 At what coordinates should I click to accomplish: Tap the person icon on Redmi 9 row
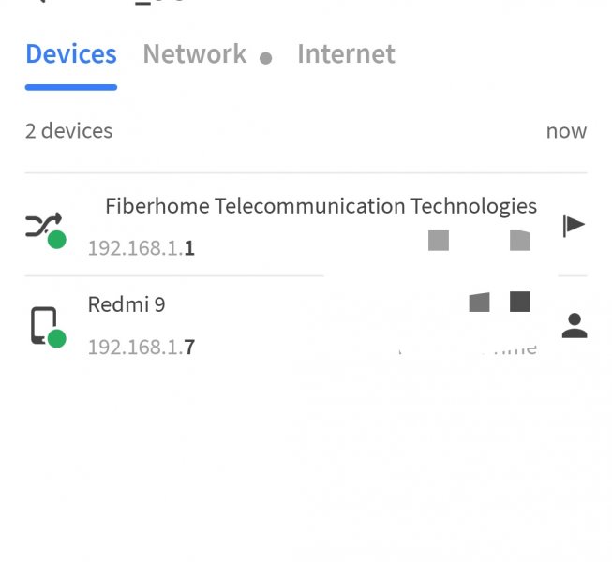(574, 325)
